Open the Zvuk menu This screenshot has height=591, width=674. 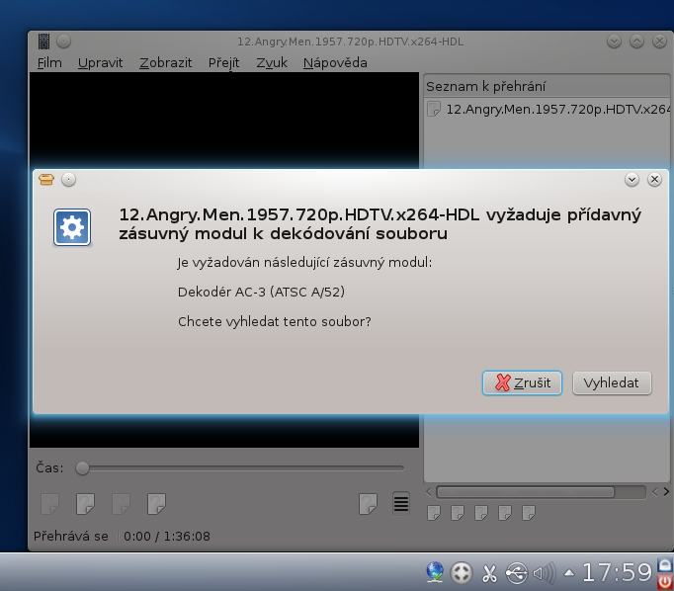point(272,62)
